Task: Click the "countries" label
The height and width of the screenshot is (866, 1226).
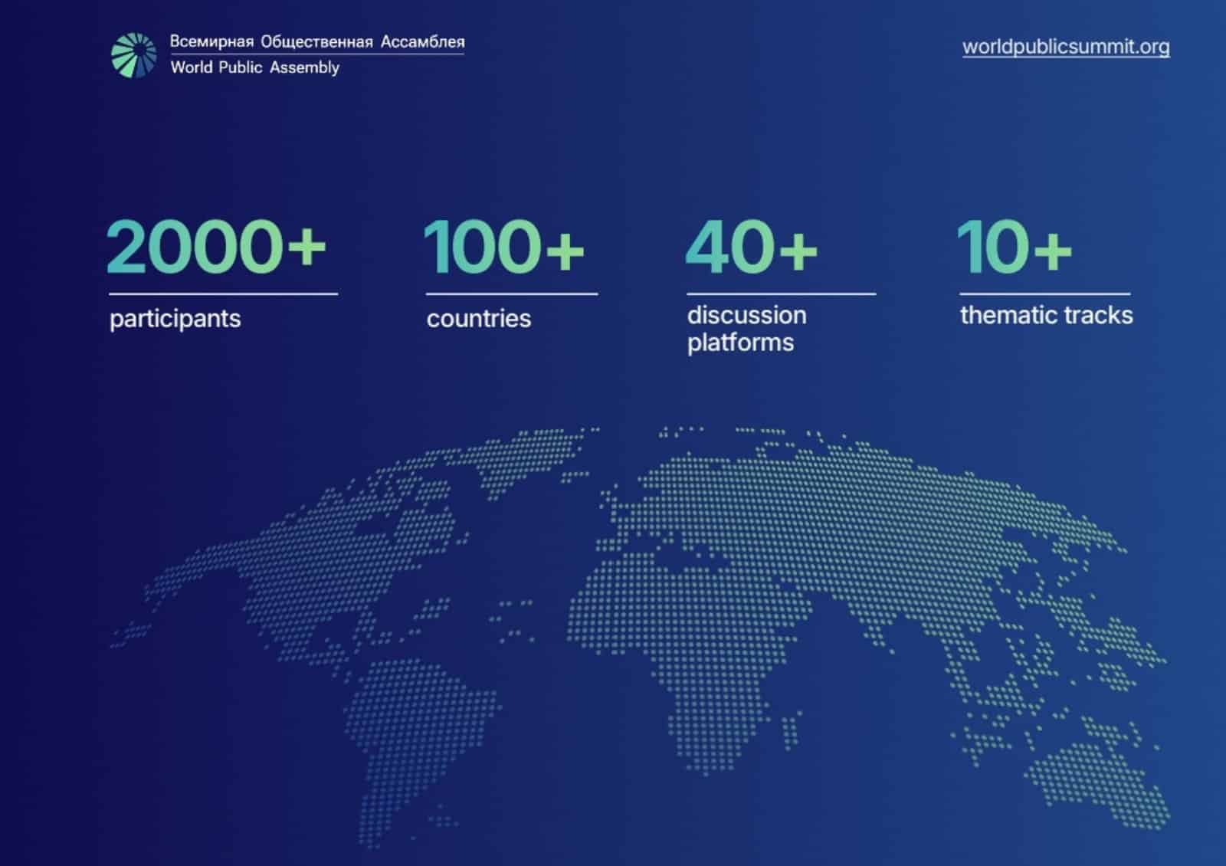Action: tap(478, 319)
